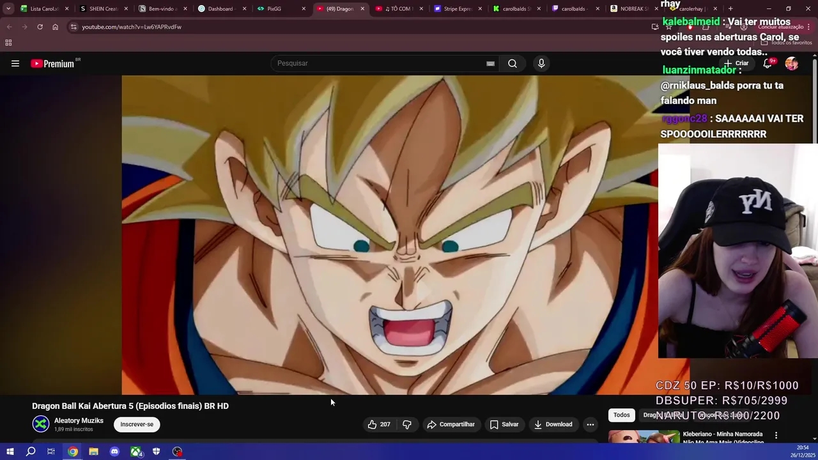The width and height of the screenshot is (818, 460).
Task: Open Task View on the taskbar
Action: tap(51, 452)
